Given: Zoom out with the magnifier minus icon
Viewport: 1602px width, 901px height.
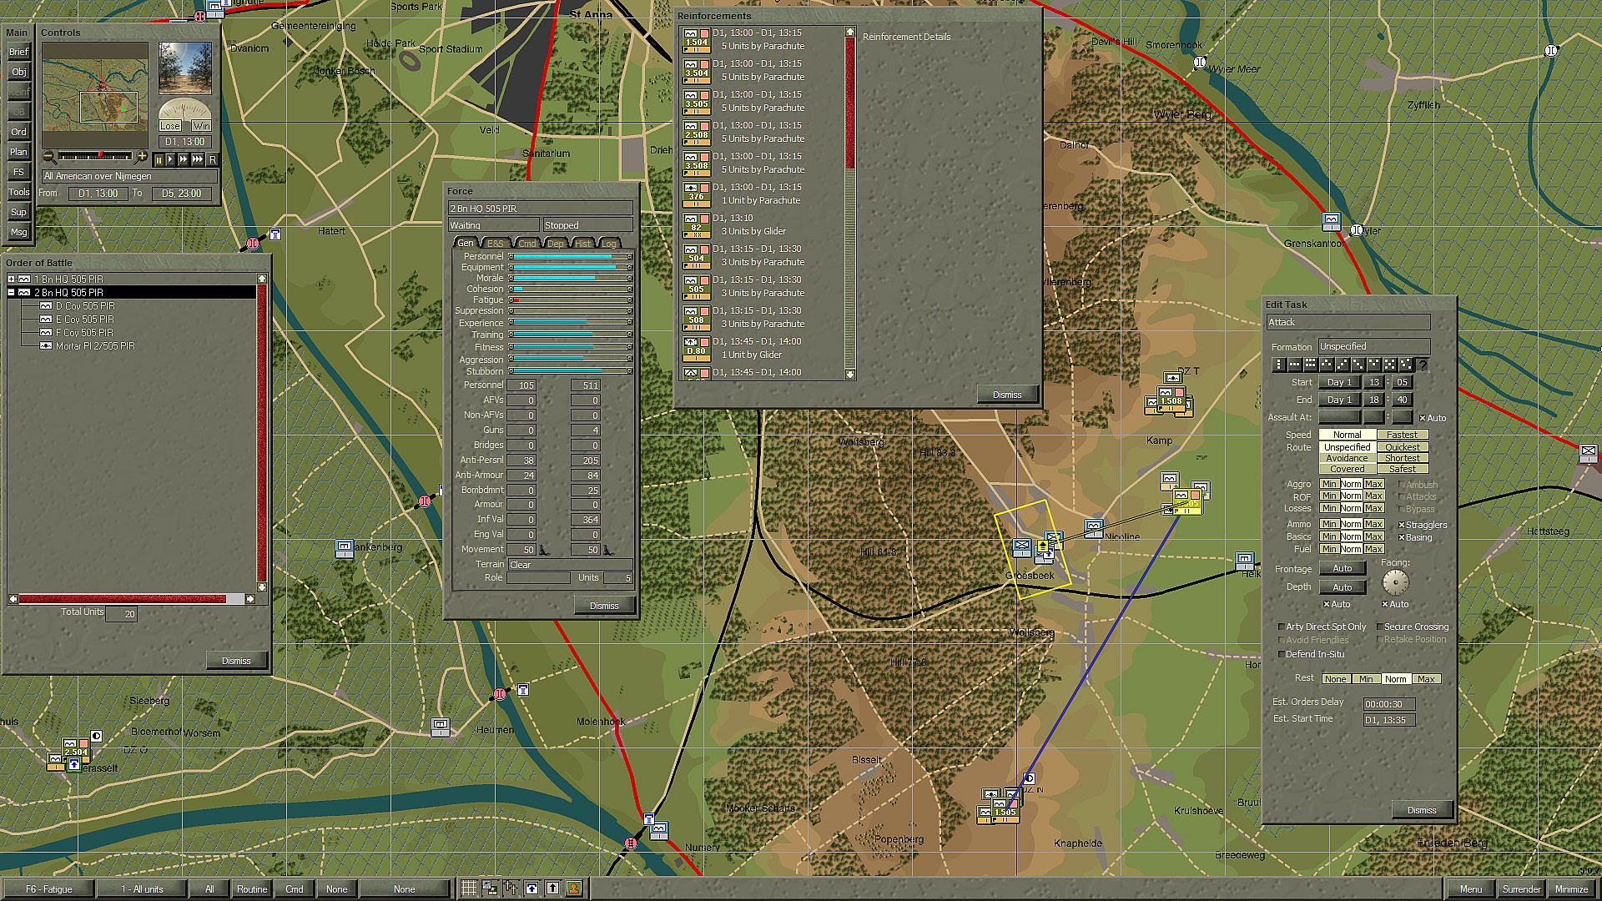Looking at the screenshot, I should (x=48, y=156).
